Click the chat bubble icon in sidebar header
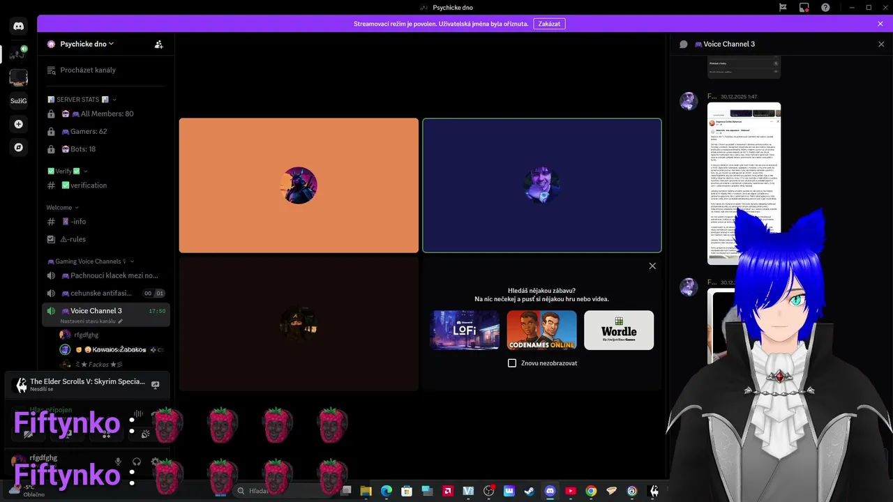 pyautogui.click(x=684, y=44)
